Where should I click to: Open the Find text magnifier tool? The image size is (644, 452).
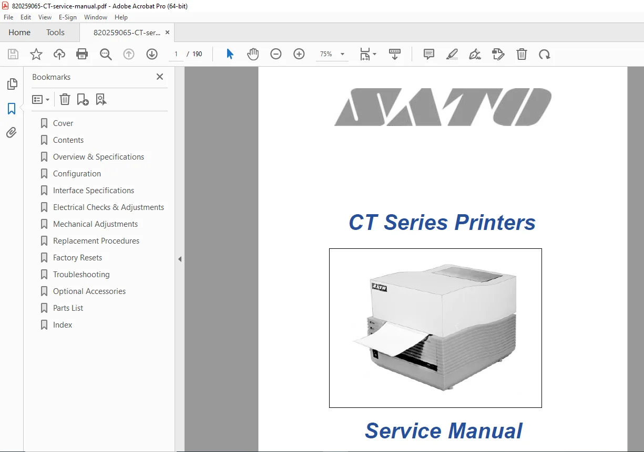point(106,54)
